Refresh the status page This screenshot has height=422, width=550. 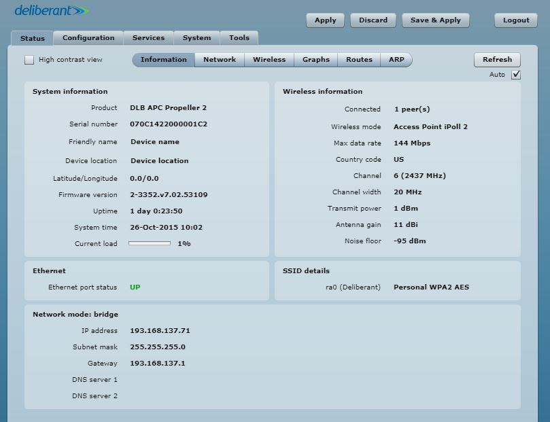[497, 60]
